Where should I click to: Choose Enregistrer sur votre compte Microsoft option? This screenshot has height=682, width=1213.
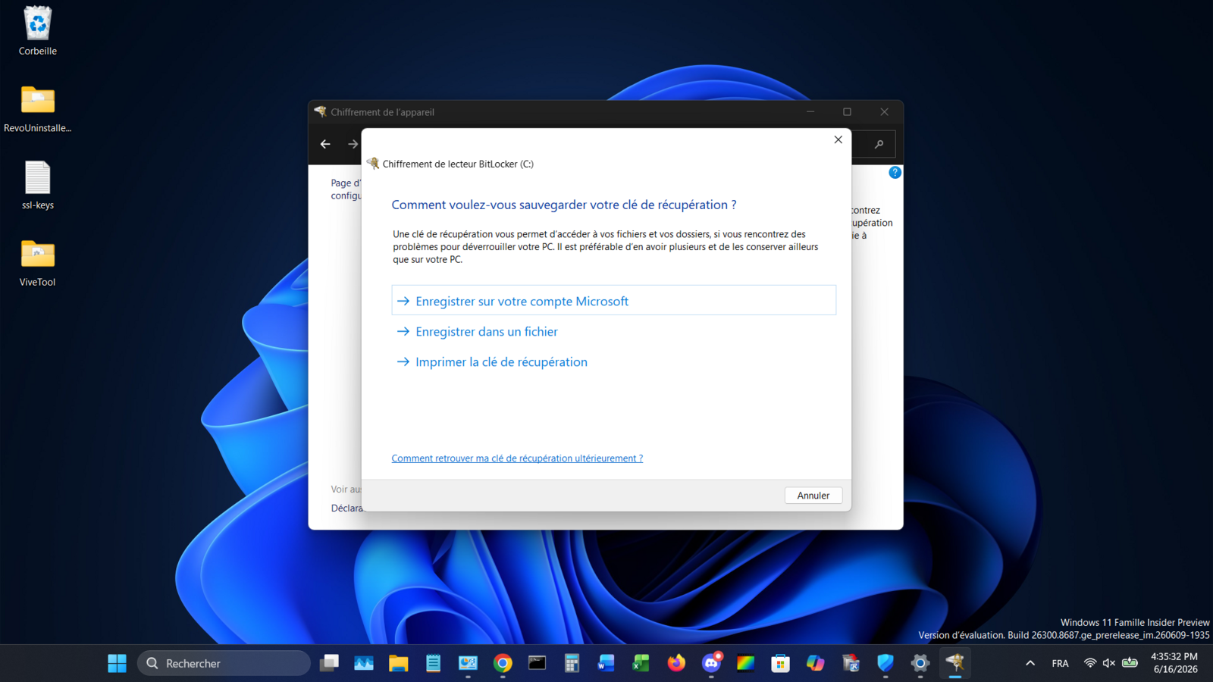(x=613, y=301)
